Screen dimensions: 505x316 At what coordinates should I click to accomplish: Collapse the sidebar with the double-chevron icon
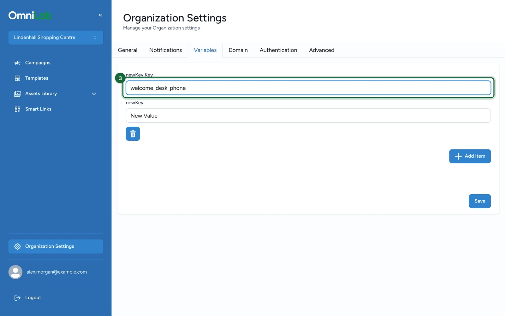coord(100,15)
